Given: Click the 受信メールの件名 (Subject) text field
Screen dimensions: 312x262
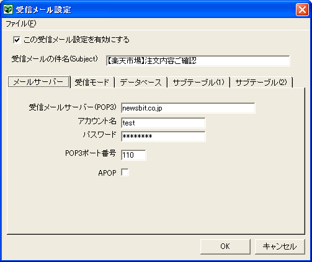Looking at the screenshot, I should tap(198, 61).
